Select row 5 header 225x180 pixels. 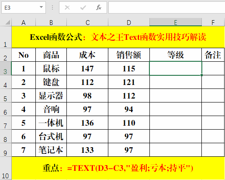click(x=6, y=95)
